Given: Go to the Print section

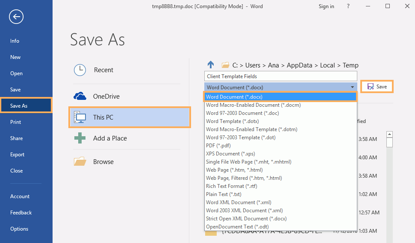Looking at the screenshot, I should coord(15,122).
